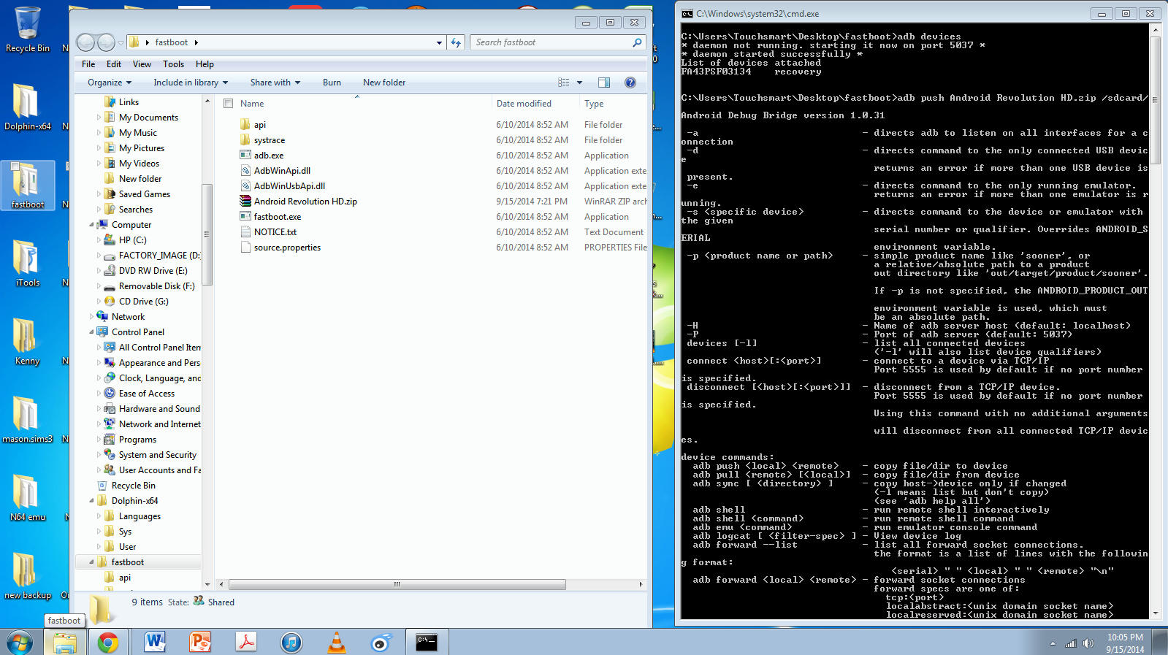Image resolution: width=1168 pixels, height=655 pixels.
Task: Collapse the Dolphin-x64 tree node
Action: (92, 501)
